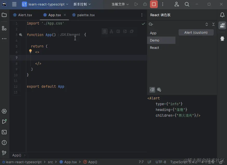Show more tool windows ellipsis
Image resolution: width=227 pixels, height=165 pixels.
(x=4, y=39)
